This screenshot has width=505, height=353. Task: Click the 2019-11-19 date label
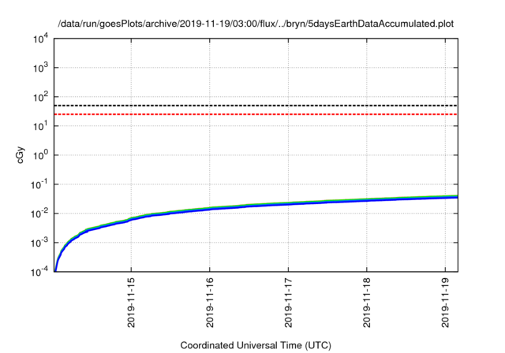pyautogui.click(x=445, y=303)
